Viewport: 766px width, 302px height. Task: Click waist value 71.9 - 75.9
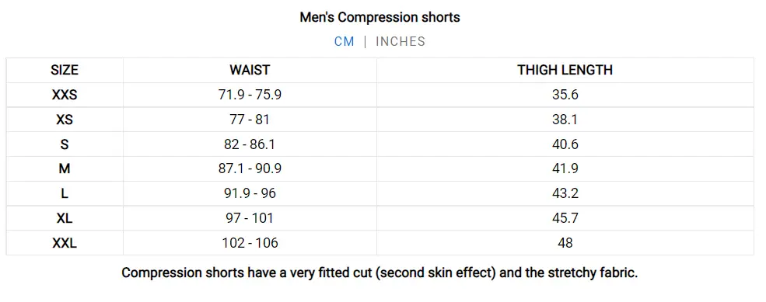250,95
